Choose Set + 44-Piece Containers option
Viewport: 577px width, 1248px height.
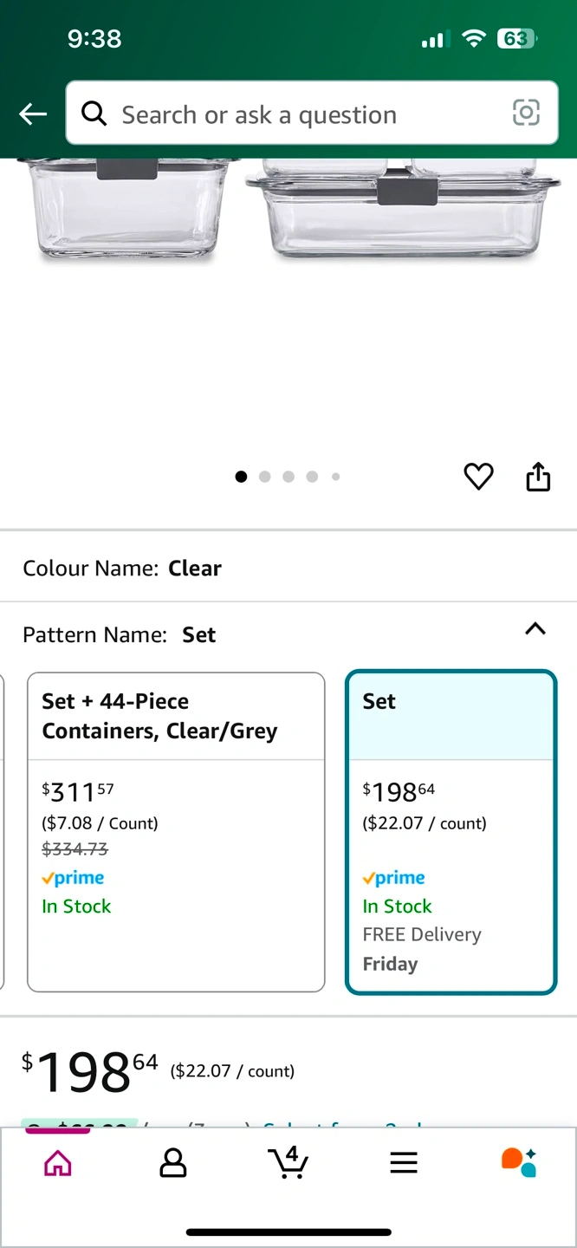tap(176, 832)
